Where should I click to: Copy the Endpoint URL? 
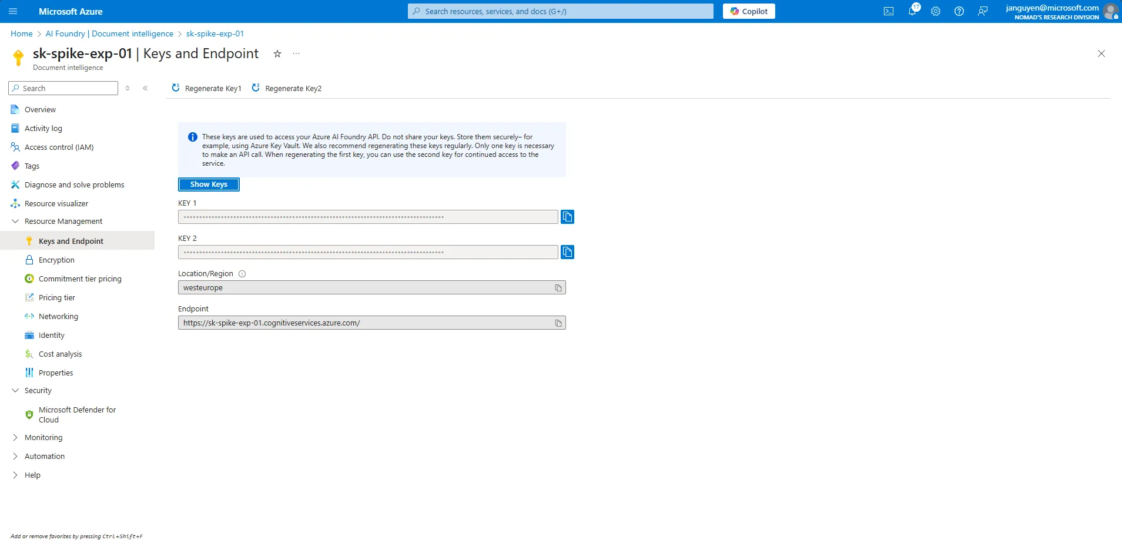(558, 323)
